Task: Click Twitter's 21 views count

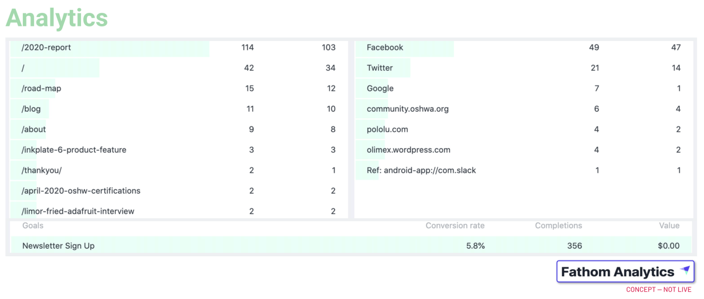Action: pos(595,68)
